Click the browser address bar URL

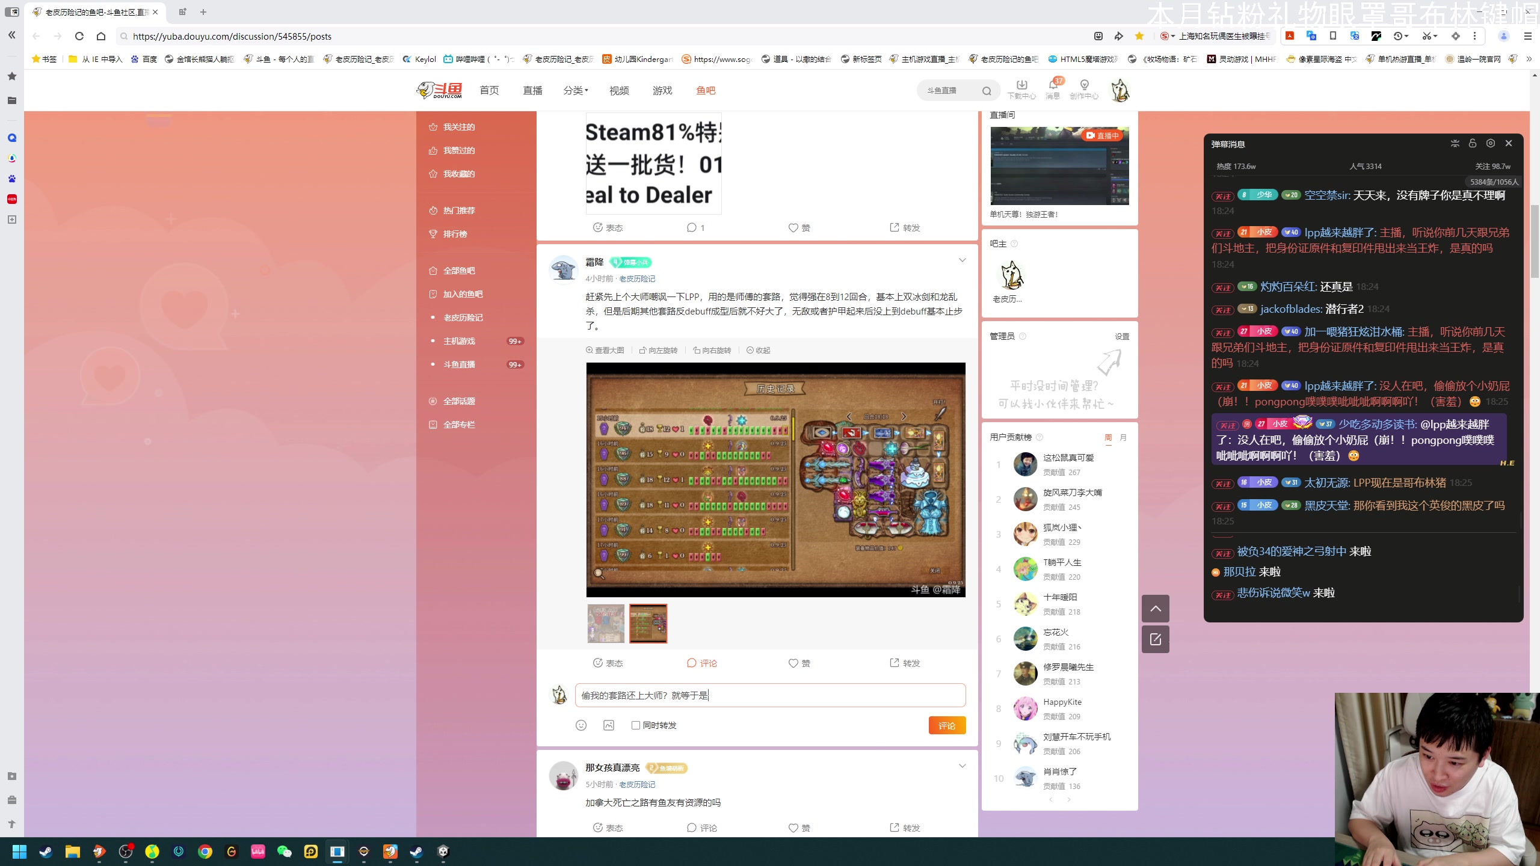(232, 36)
